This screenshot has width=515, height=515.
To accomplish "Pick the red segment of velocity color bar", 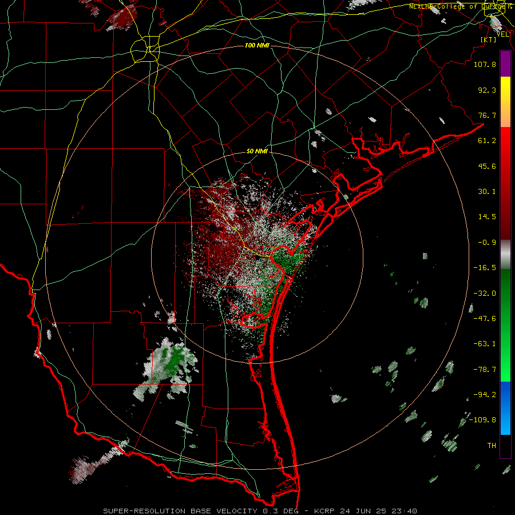I will click(505, 183).
